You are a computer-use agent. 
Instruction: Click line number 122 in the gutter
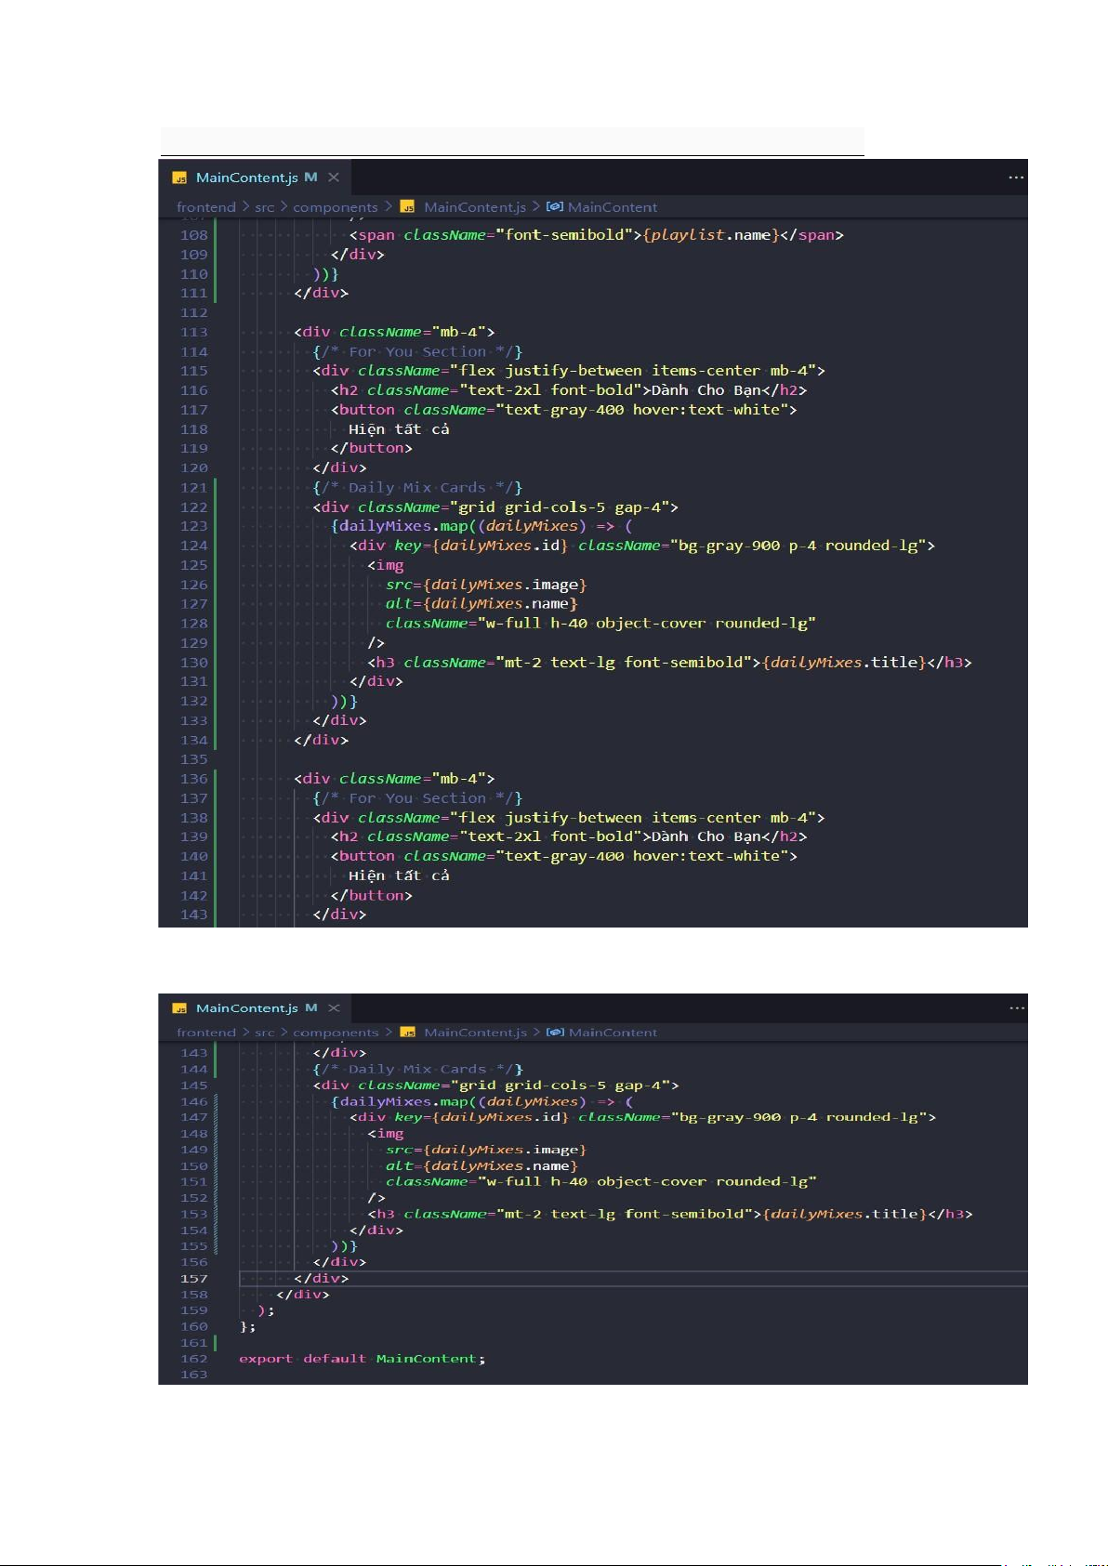pos(194,507)
